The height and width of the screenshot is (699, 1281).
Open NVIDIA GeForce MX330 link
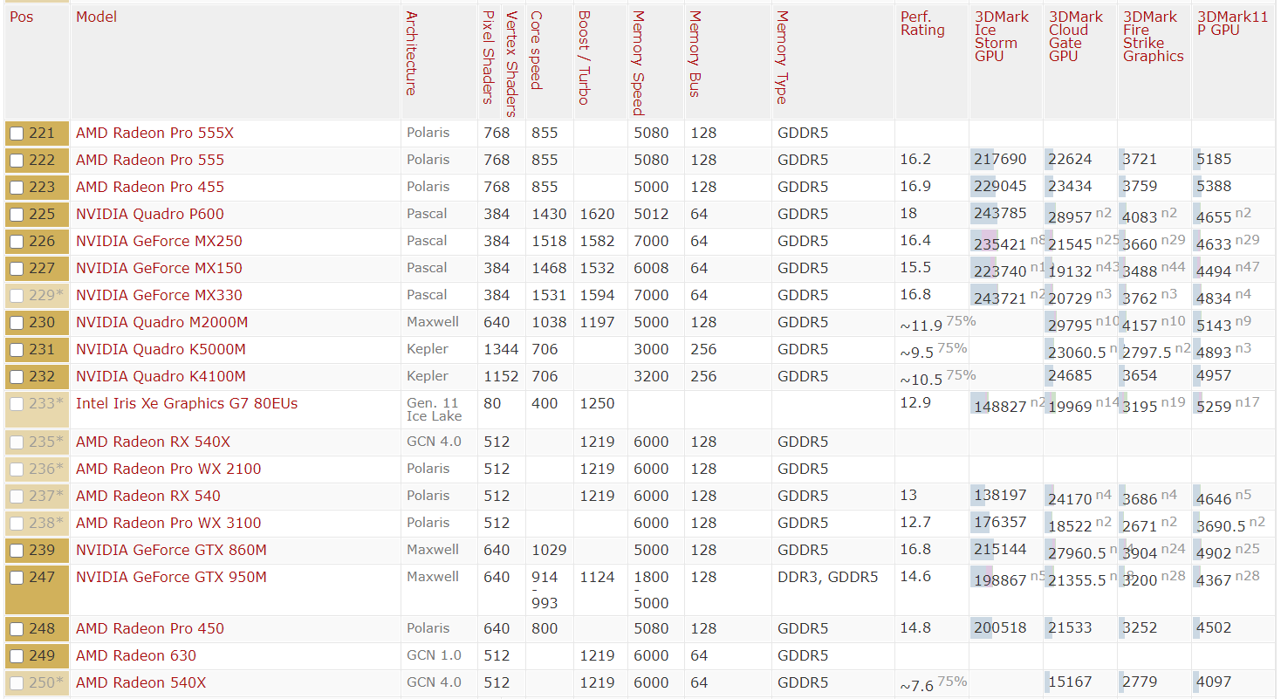coord(159,296)
